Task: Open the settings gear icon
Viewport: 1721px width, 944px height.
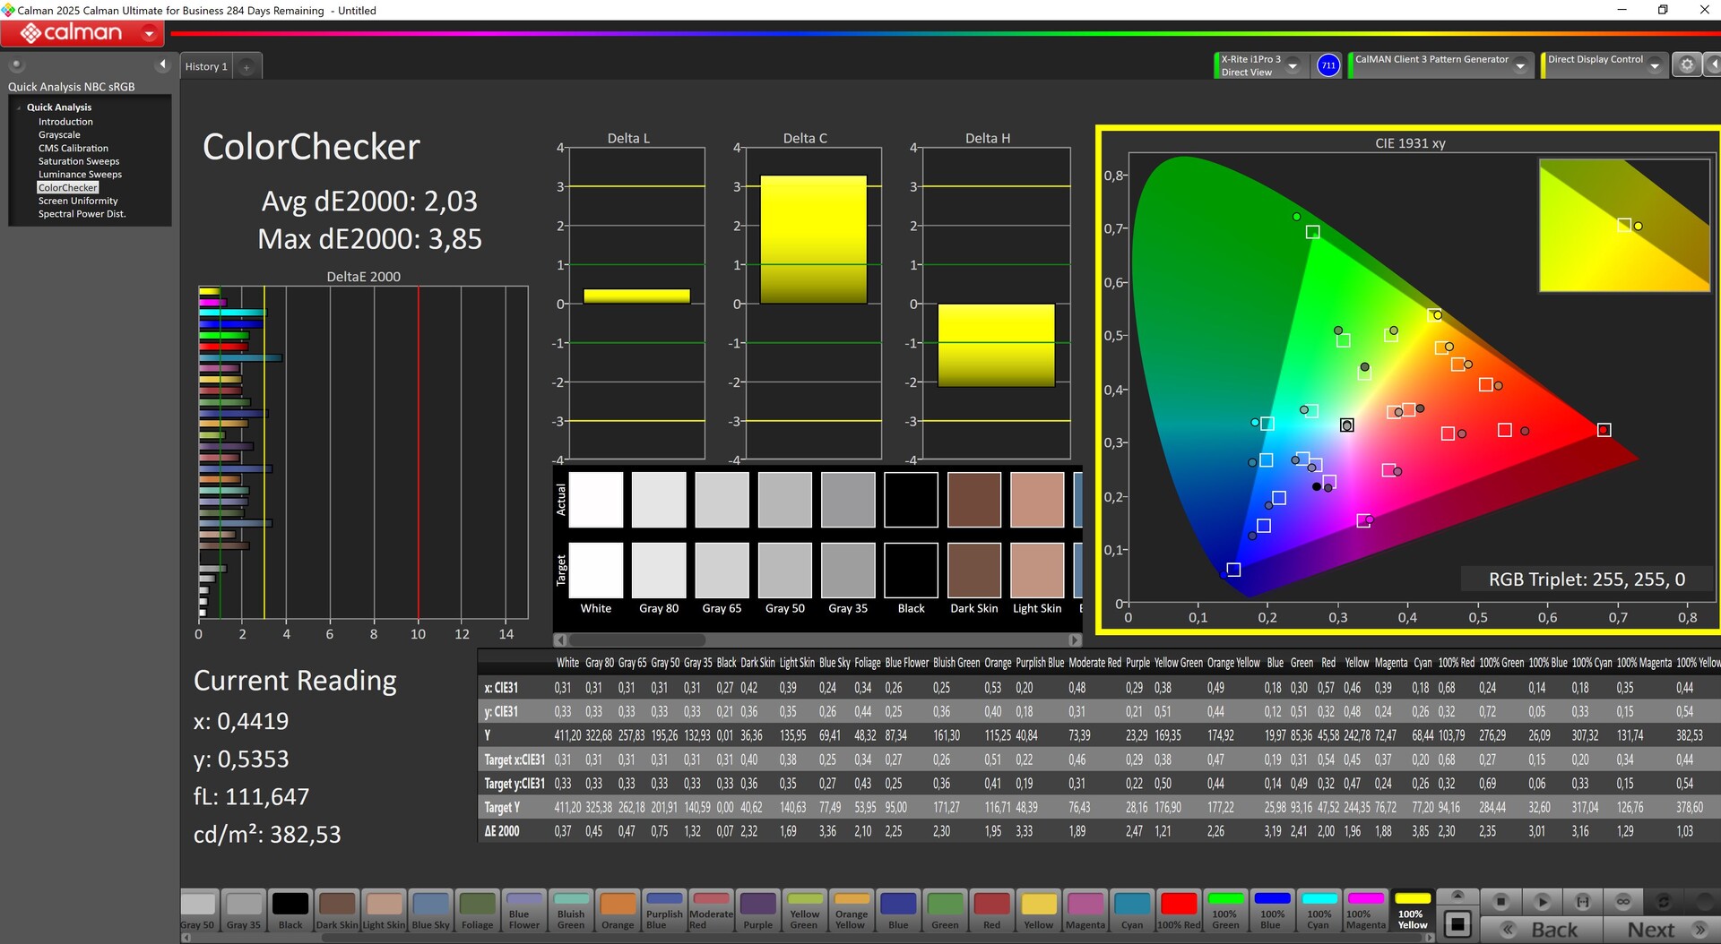Action: coord(1686,65)
